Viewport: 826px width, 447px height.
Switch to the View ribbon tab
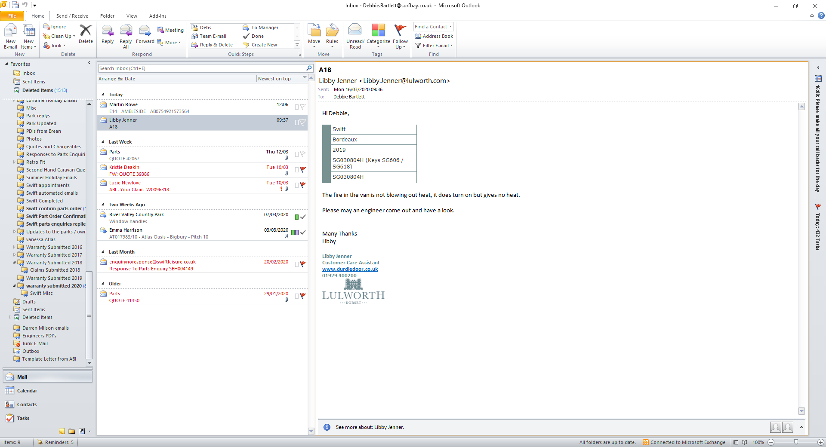[132, 16]
